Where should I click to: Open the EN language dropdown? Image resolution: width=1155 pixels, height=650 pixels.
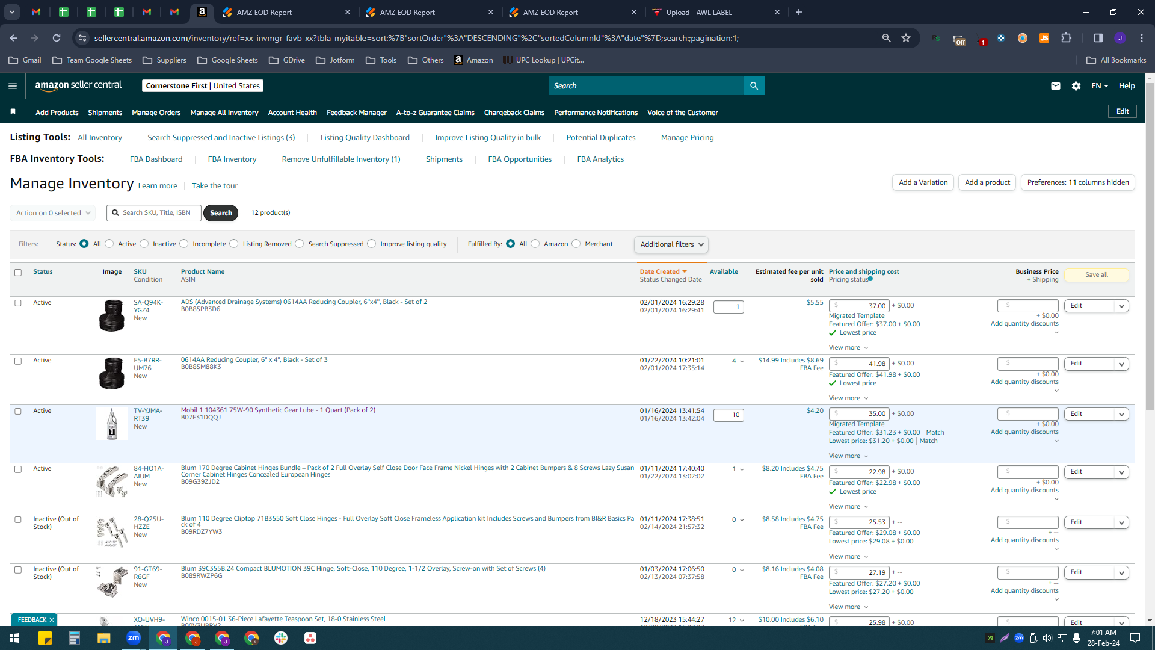[1100, 86]
